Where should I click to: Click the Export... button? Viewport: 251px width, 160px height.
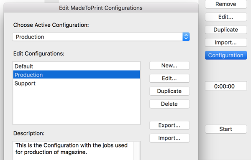coord(169,125)
